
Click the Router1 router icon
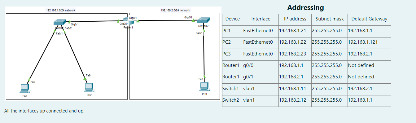coord(129,21)
